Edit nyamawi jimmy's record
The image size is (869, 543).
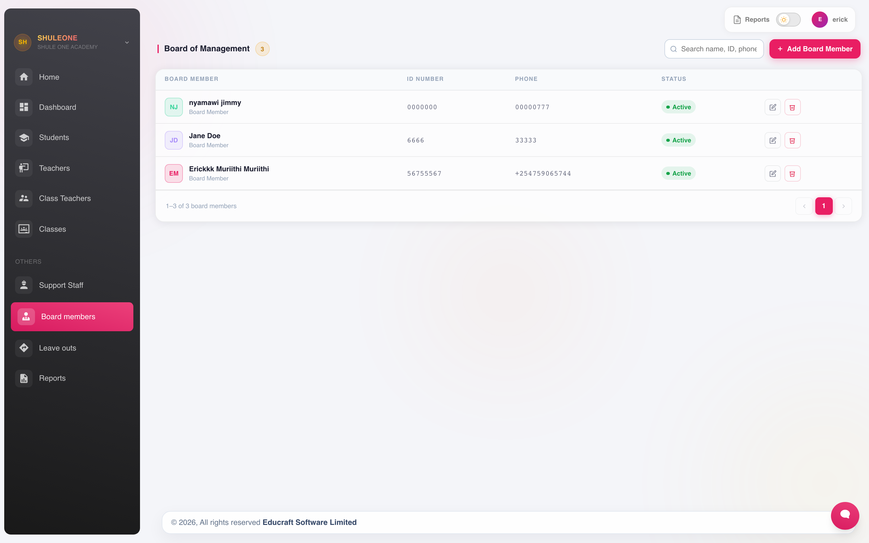point(773,107)
